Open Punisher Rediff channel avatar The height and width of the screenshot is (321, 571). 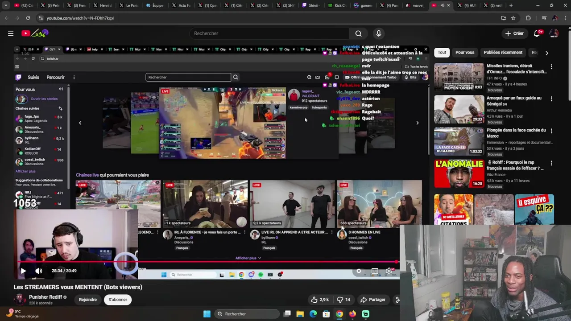pyautogui.click(x=20, y=299)
